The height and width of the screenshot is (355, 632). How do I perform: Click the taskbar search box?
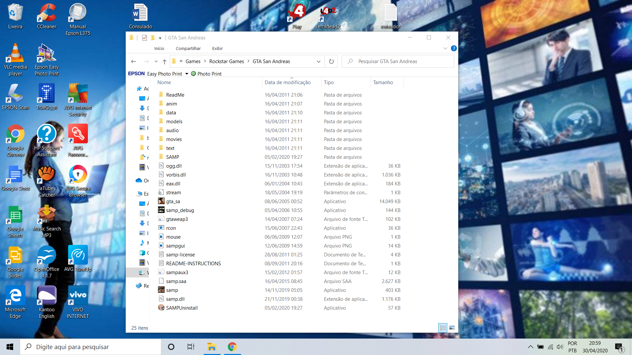91,347
